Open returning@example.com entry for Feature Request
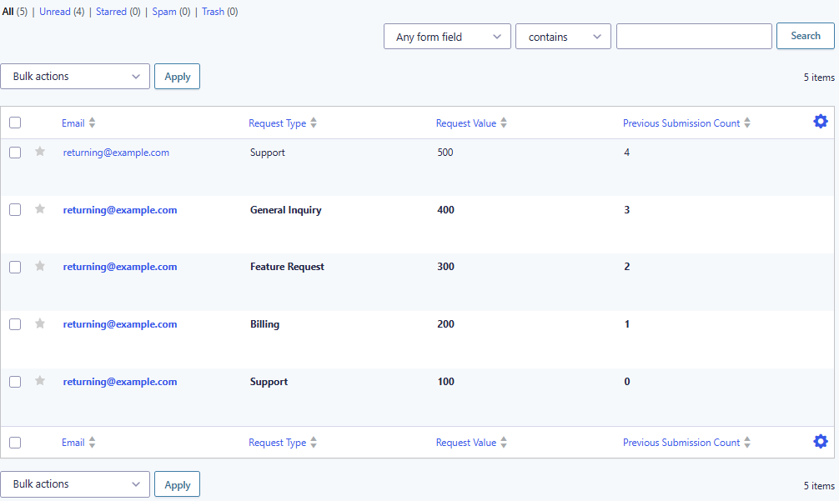Image resolution: width=839 pixels, height=501 pixels. (120, 267)
